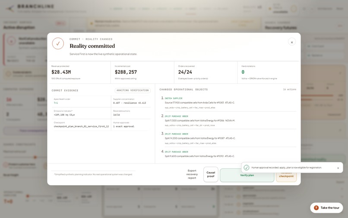The image size is (348, 218).
Task: Click the 'Within approved ceiling' note
Action: point(125,79)
